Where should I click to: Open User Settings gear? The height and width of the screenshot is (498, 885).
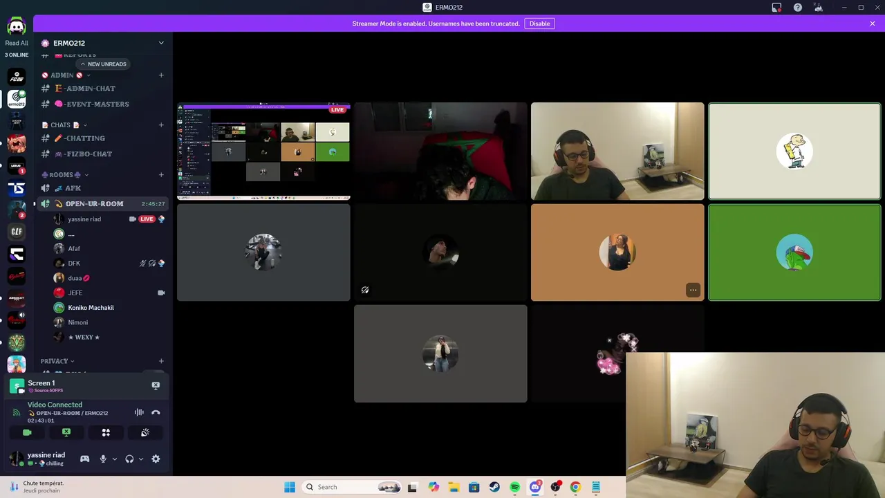click(156, 459)
